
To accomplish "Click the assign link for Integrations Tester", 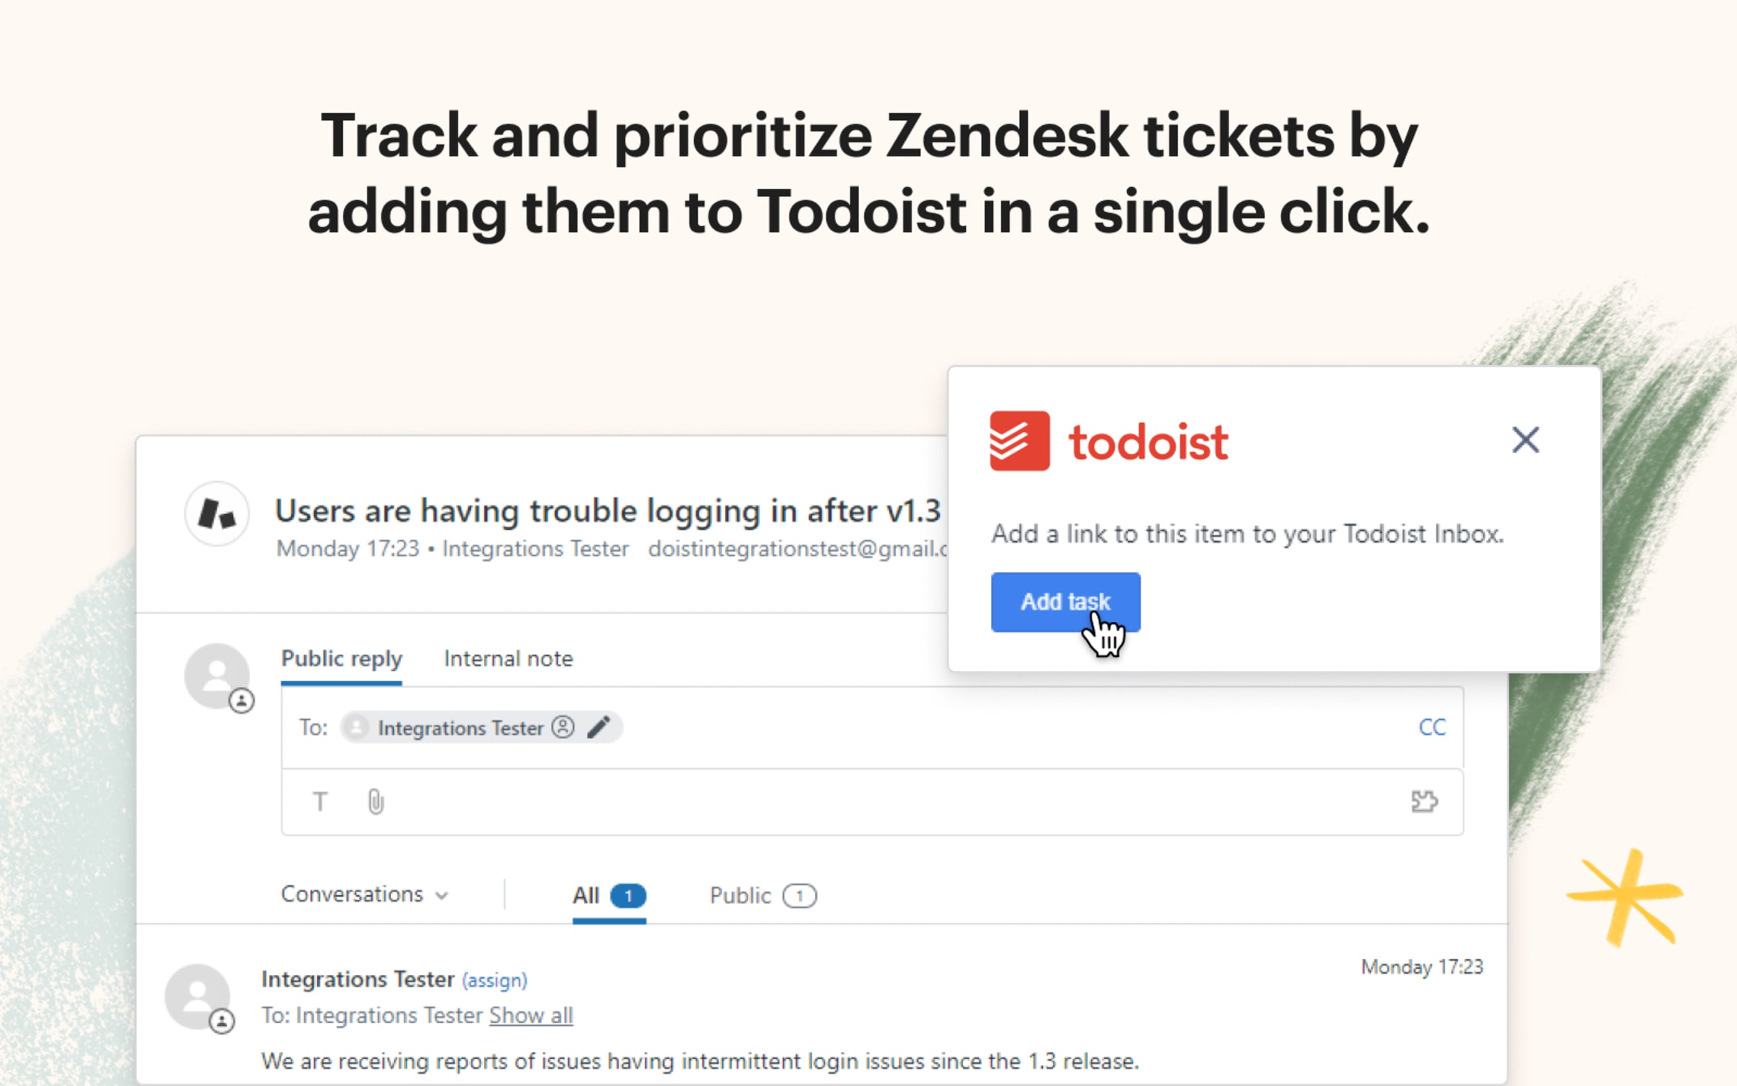I will tap(495, 979).
